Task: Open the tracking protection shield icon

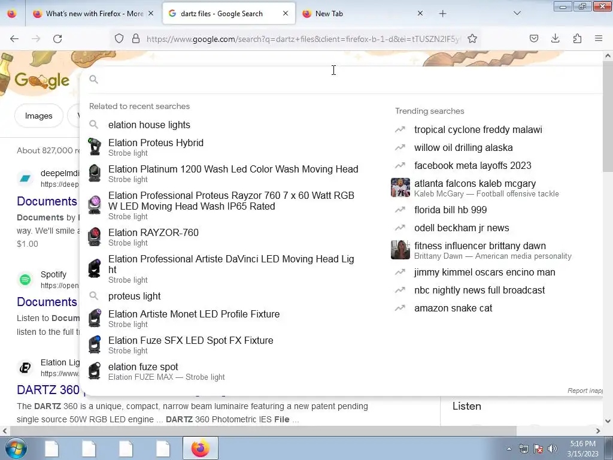Action: coord(119,38)
